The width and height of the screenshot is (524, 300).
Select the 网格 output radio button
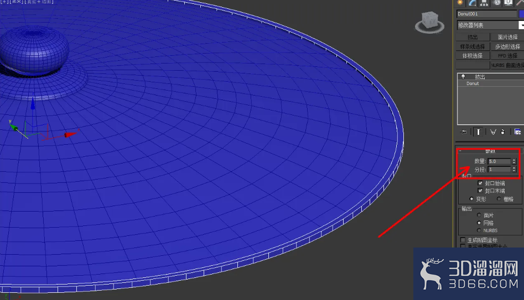click(479, 223)
